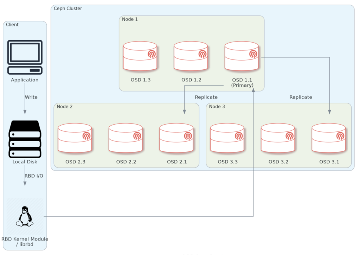360x255 pixels.
Task: Toggle the OSD 3.2 storage cylinder
Action: [278, 138]
